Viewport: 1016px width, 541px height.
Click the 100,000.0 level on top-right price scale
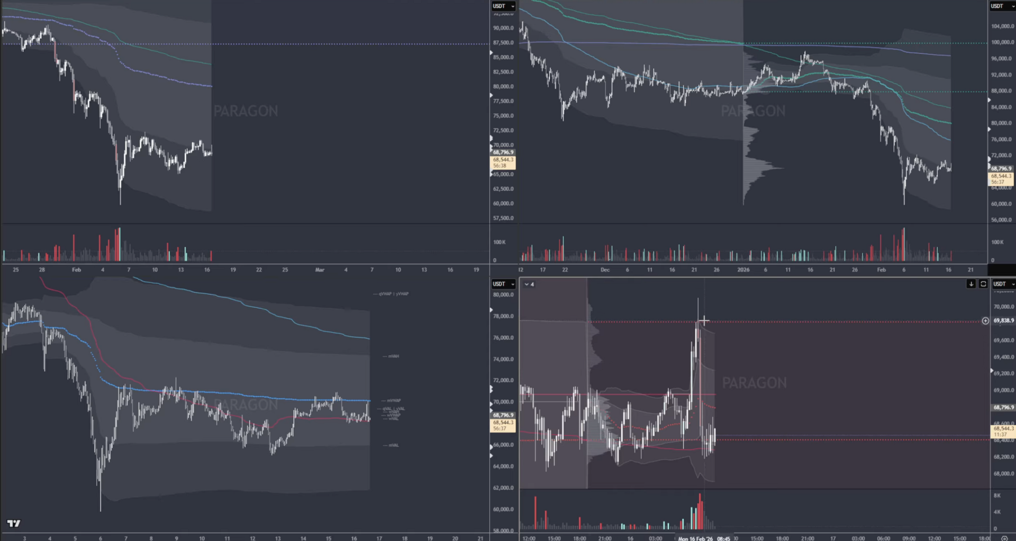1002,42
